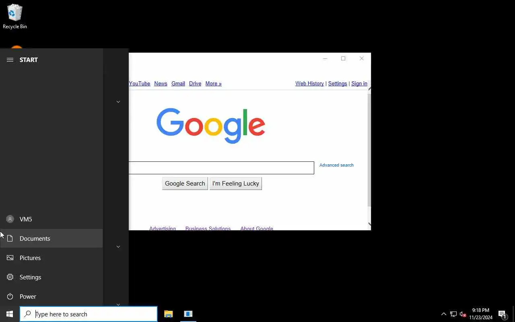Open the Recycle Bin desktop icon
The image size is (515, 322).
tap(15, 17)
